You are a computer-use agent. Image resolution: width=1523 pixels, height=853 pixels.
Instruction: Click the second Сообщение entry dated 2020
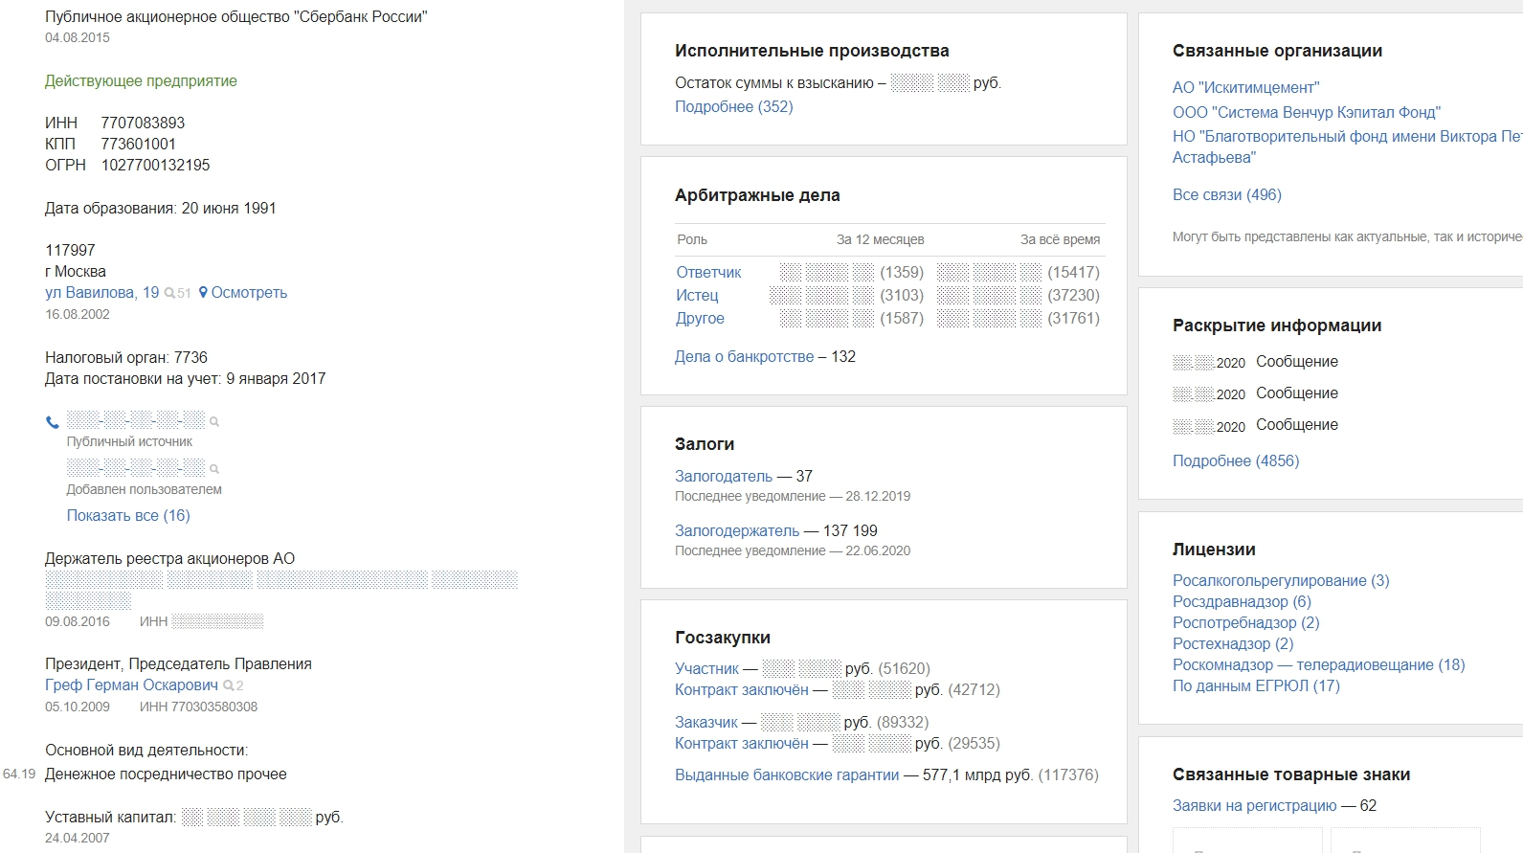(1297, 393)
